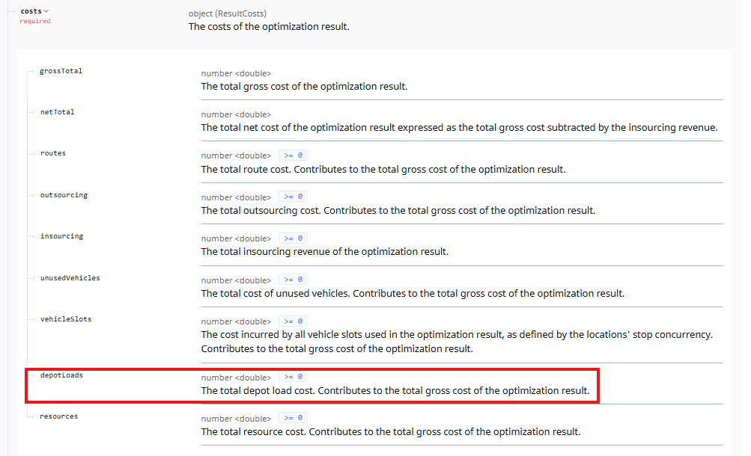751x456 pixels.
Task: Click the object (ResultCosts) type label
Action: click(227, 13)
